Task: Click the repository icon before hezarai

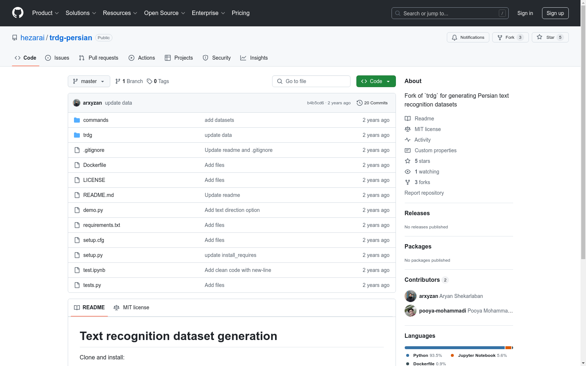Action: (15, 38)
